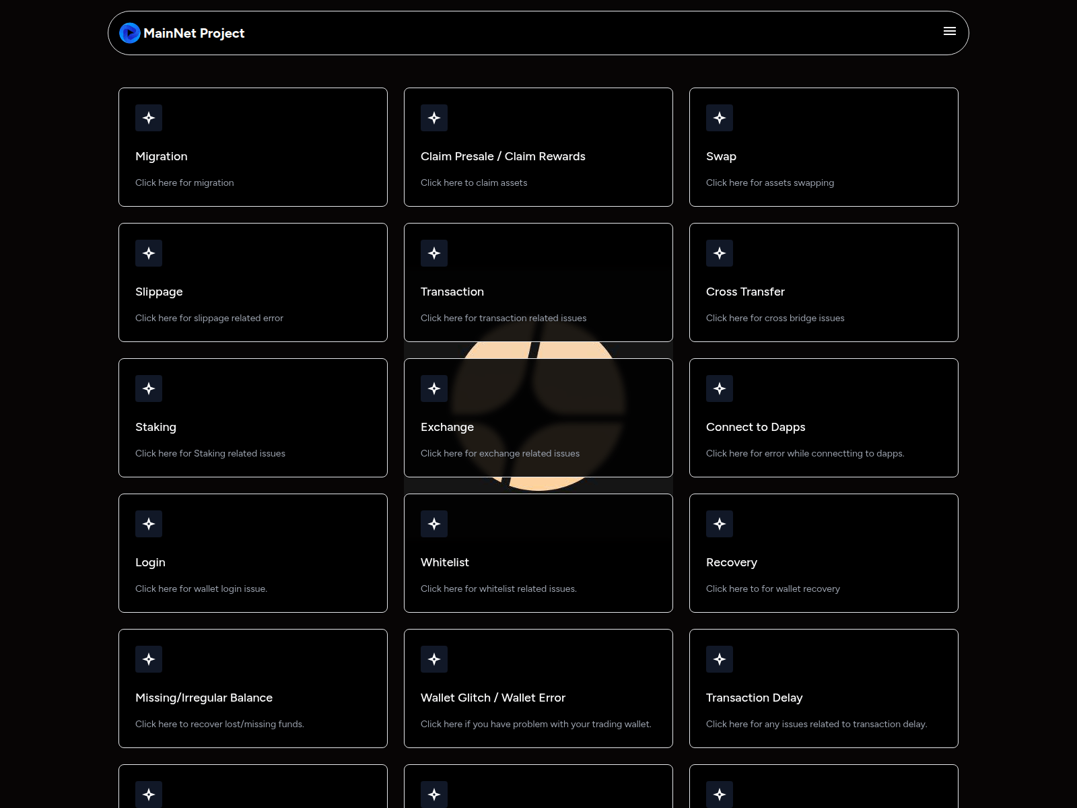Choose the Slippage title
Screen dimensions: 1077x808
[x=159, y=292]
